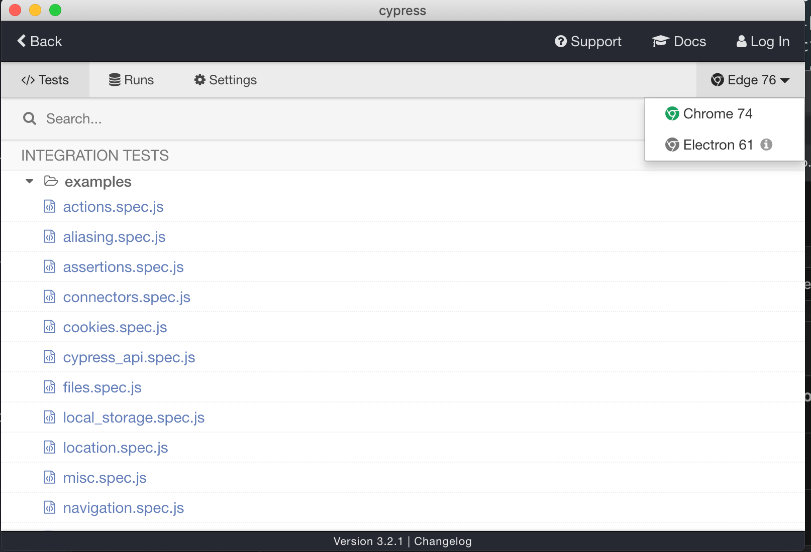
Task: Click file icon for navigation.spec.js
Action: (49, 507)
